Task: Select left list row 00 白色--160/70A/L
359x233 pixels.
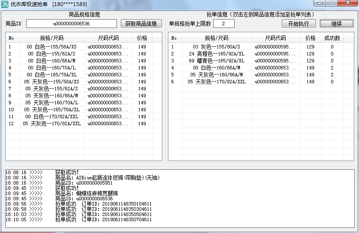Action: 84,68
